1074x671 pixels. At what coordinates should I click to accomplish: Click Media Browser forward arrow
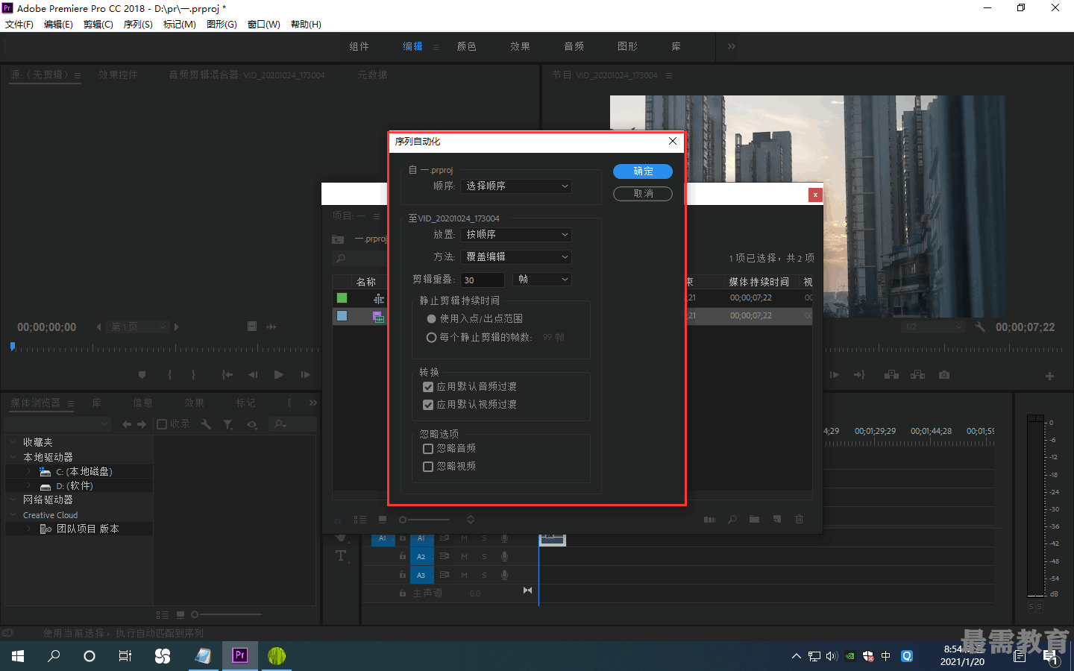coord(142,424)
